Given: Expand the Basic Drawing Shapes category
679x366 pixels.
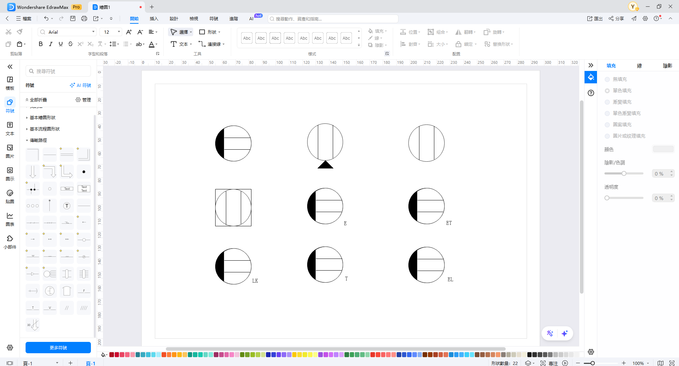Looking at the screenshot, I should [x=42, y=118].
